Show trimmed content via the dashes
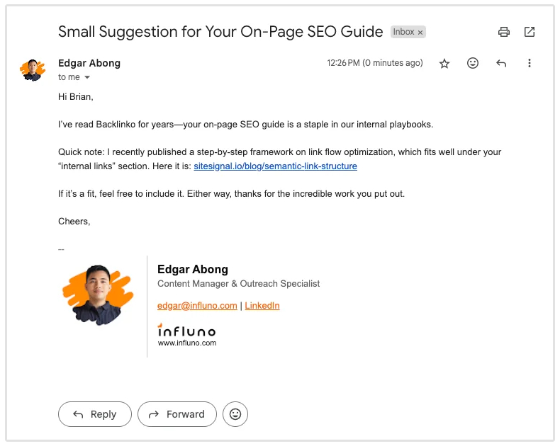 coord(61,249)
